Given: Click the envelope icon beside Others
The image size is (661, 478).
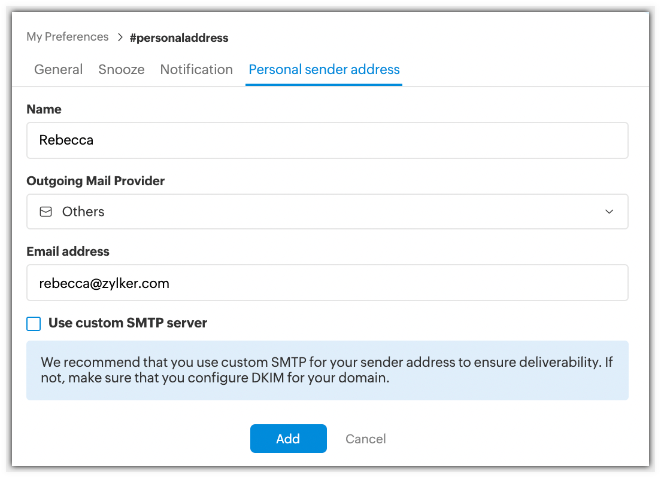Looking at the screenshot, I should pyautogui.click(x=46, y=212).
